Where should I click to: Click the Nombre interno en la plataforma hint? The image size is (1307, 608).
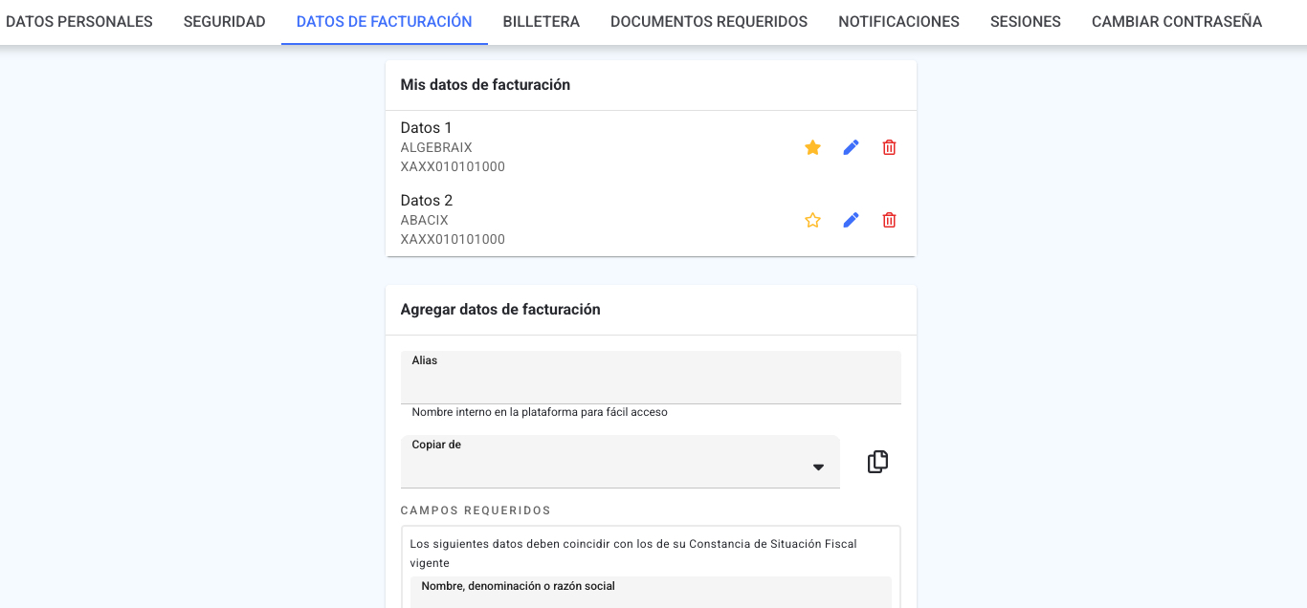pos(540,412)
